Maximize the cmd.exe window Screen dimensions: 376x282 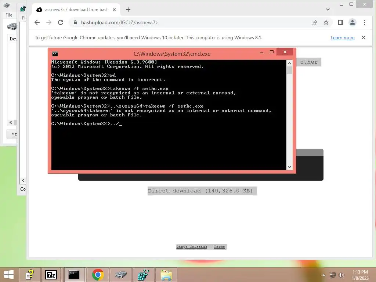tap(271, 52)
